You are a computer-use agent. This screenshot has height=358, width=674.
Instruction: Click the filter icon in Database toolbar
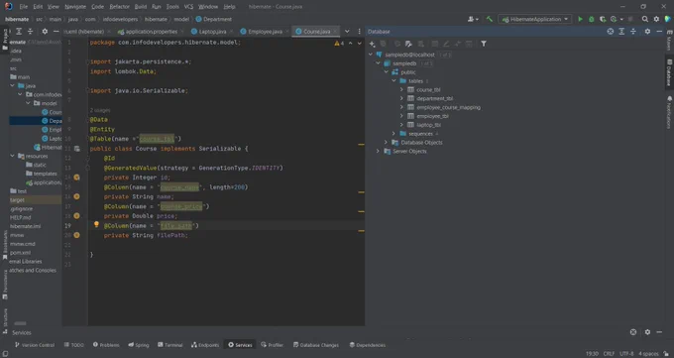pyautogui.click(x=484, y=44)
